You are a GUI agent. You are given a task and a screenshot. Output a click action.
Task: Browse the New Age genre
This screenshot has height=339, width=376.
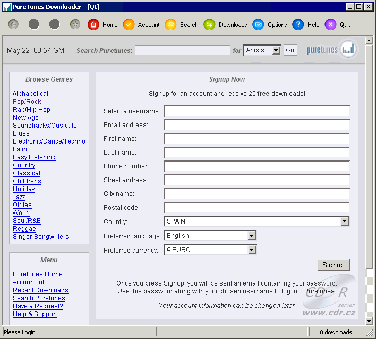click(x=25, y=118)
